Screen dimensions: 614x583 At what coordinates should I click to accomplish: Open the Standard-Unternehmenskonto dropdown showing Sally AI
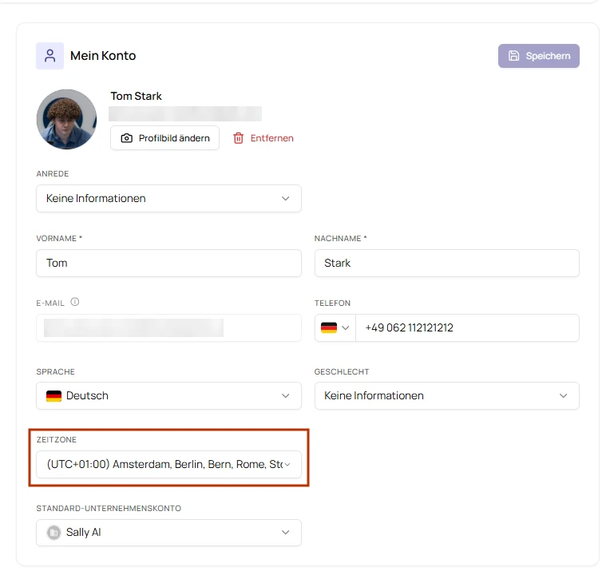[168, 533]
